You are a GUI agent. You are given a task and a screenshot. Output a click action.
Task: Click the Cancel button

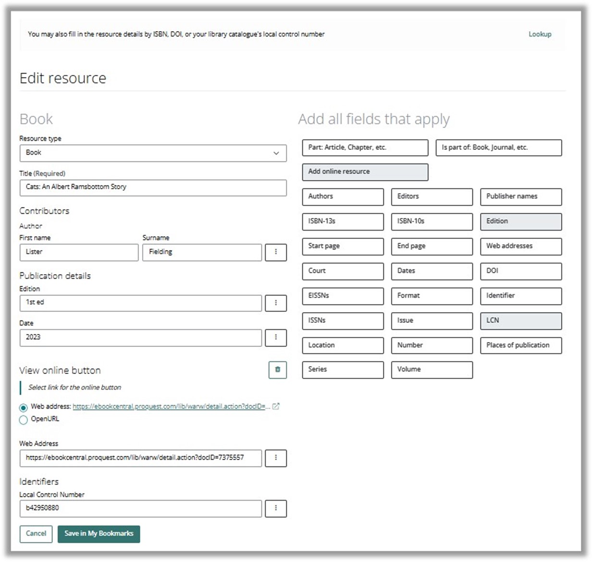[36, 534]
